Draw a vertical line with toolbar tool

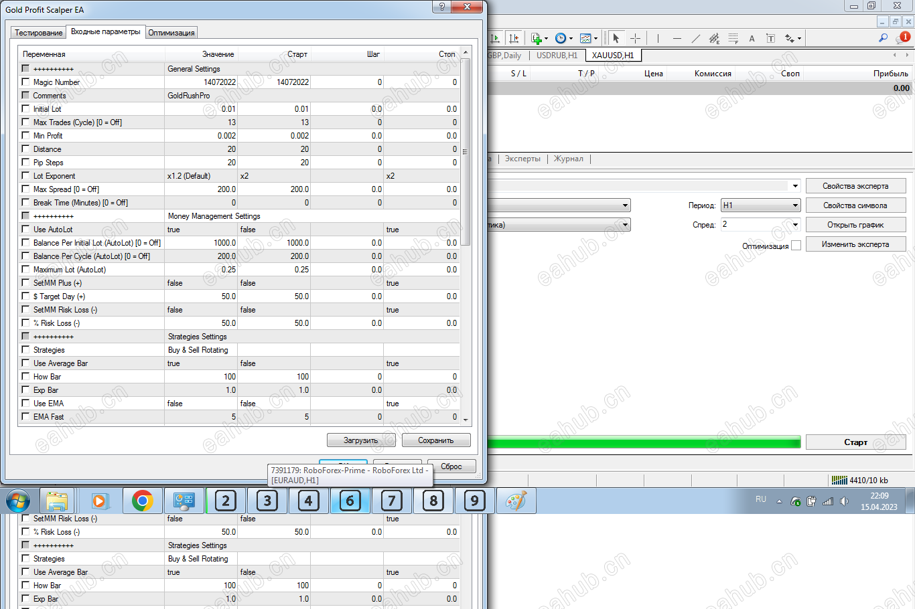(x=658, y=38)
